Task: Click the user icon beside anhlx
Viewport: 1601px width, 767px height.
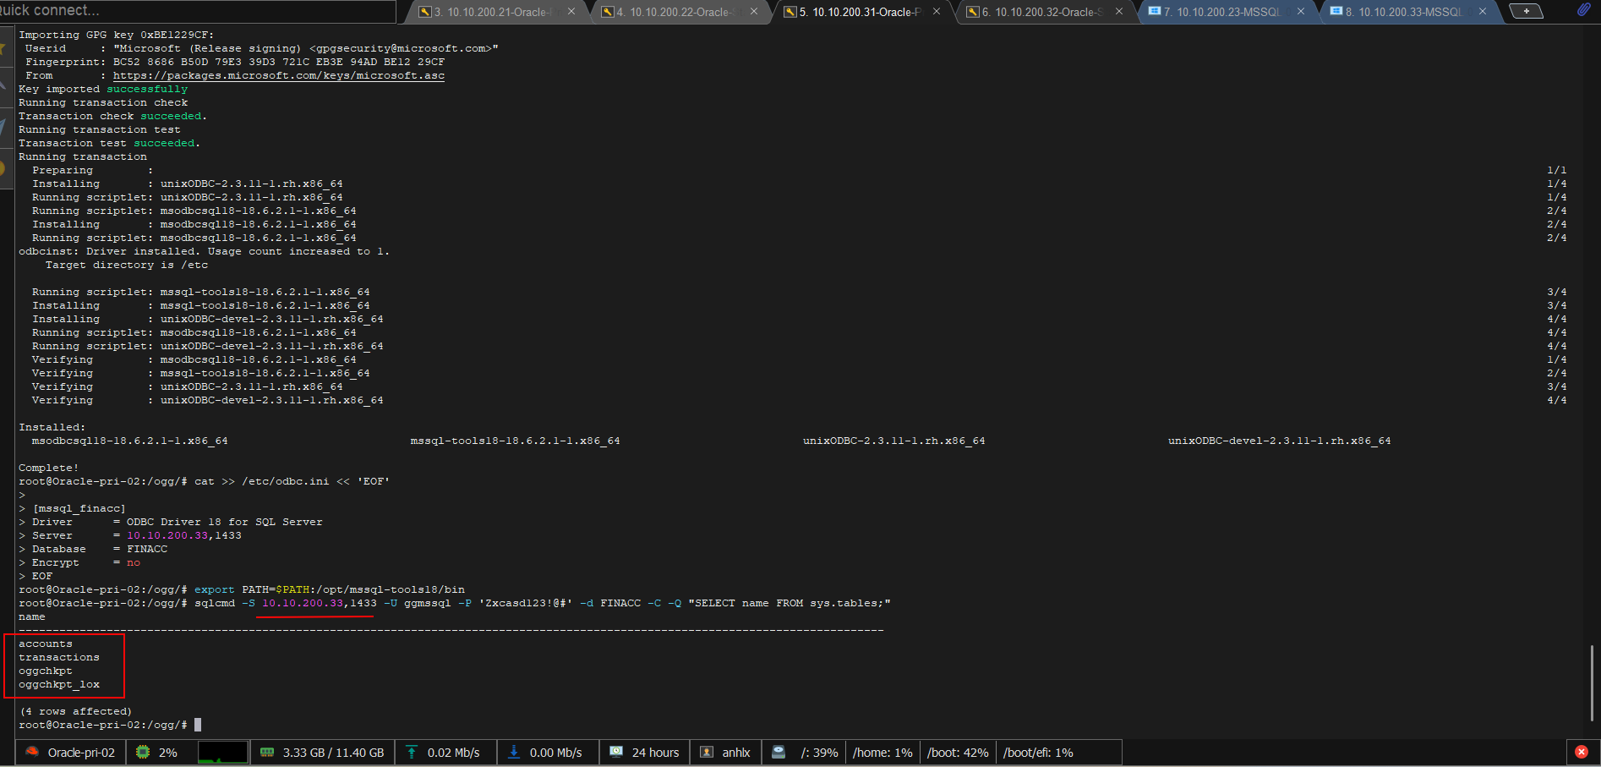Action: pyautogui.click(x=707, y=752)
